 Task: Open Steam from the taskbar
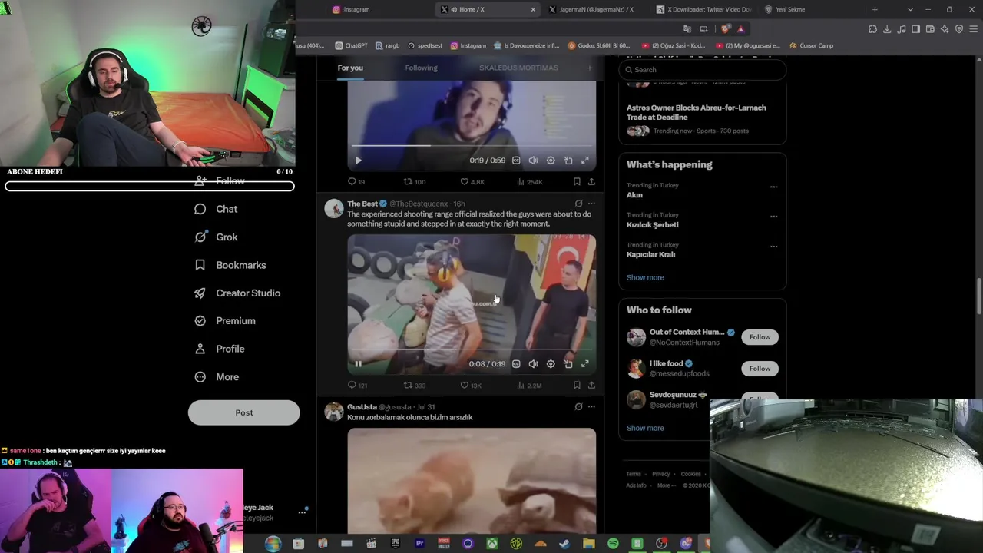click(x=564, y=544)
